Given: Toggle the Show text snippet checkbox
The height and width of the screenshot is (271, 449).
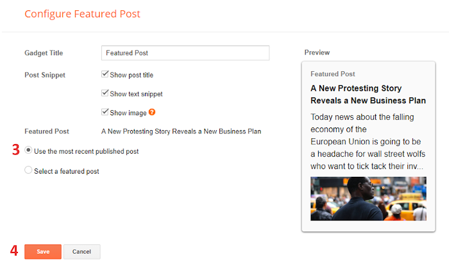Looking at the screenshot, I should pyautogui.click(x=105, y=94).
